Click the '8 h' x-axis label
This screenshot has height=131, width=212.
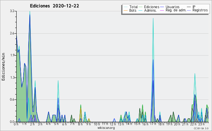point(80,124)
